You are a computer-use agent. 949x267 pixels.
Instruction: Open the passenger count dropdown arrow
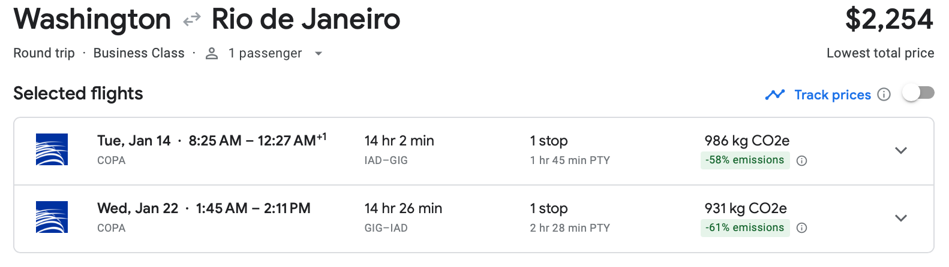click(319, 54)
